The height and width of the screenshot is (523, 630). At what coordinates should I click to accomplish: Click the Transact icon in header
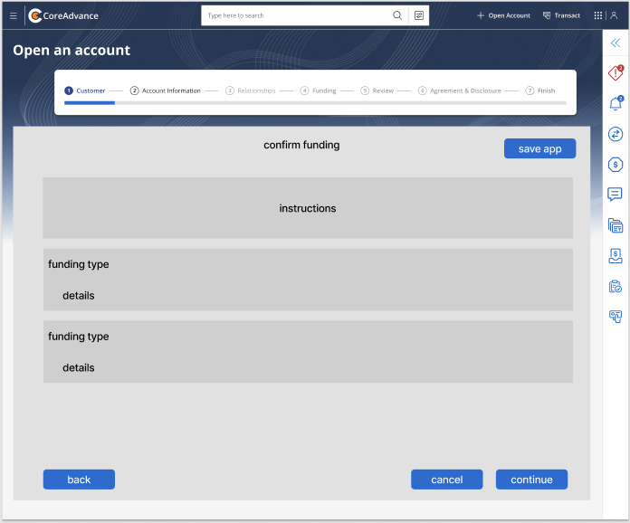(x=547, y=15)
